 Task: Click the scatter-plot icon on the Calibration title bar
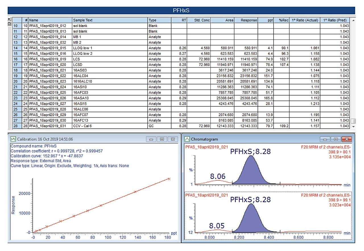click(x=13, y=139)
